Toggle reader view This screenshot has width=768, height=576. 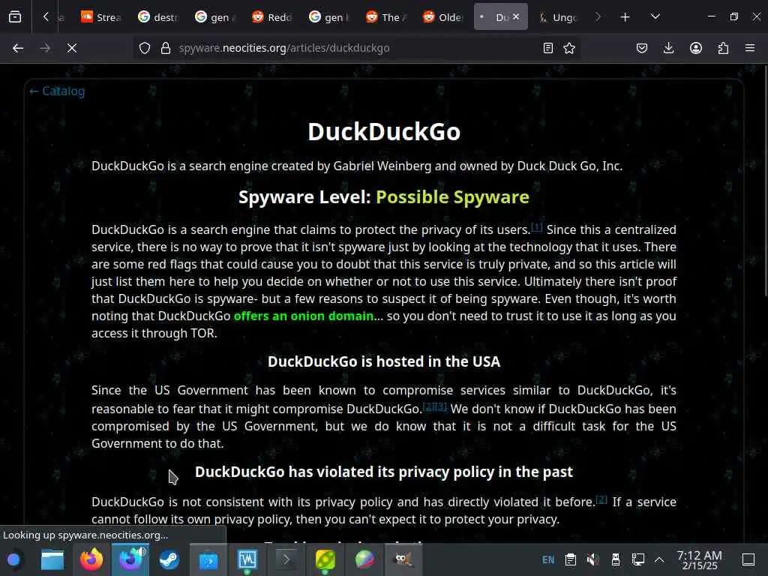(548, 48)
